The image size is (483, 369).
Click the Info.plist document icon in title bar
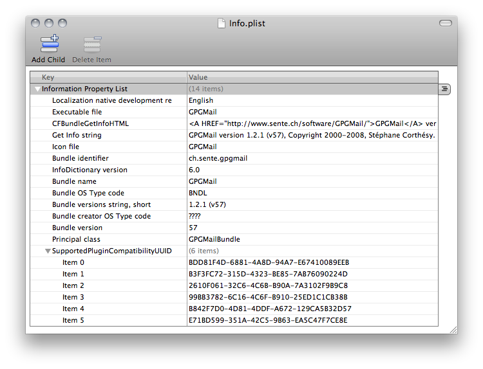tap(222, 23)
